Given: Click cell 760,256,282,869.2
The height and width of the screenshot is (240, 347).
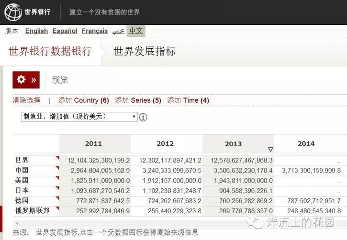Looking at the screenshot, I should pyautogui.click(x=246, y=201).
